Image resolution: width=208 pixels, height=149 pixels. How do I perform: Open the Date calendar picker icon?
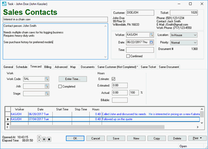[151, 42]
